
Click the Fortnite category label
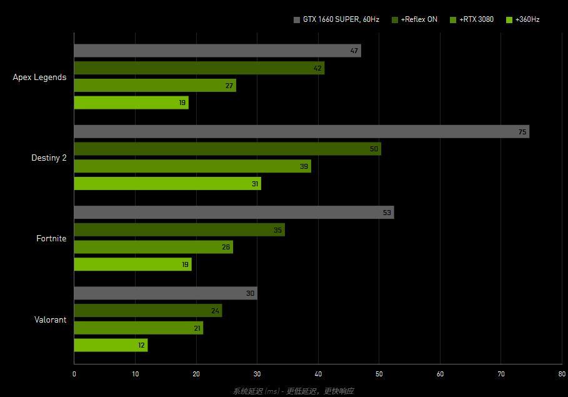point(51,239)
